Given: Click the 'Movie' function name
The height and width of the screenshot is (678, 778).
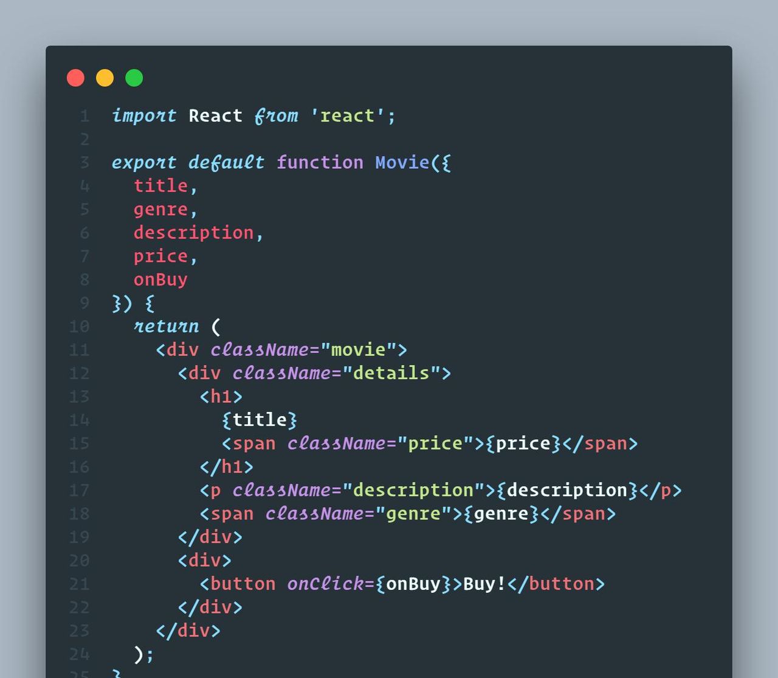Looking at the screenshot, I should coord(402,162).
